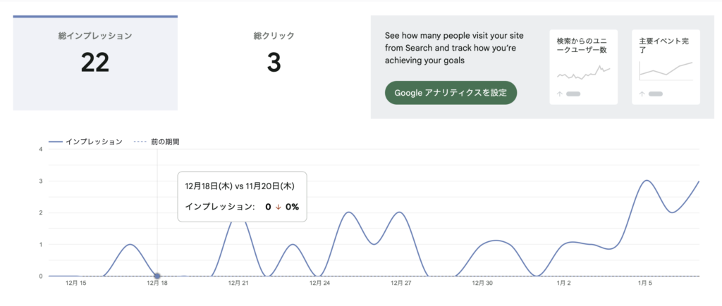Toggle インプレッション series in chart legend
The width and height of the screenshot is (722, 306).
pos(85,141)
